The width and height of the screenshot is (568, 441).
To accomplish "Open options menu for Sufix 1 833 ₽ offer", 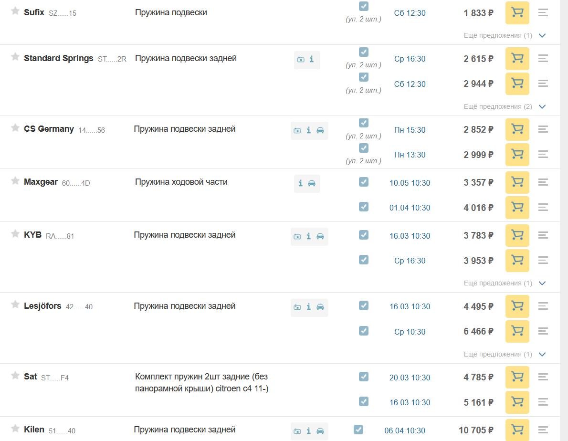I will (543, 13).
